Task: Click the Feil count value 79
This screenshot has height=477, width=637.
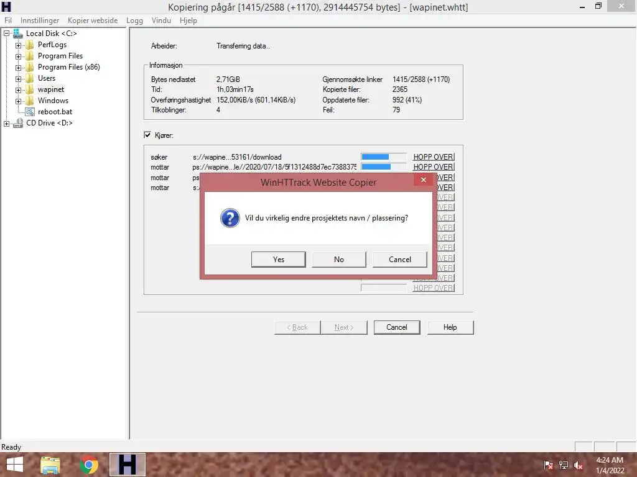Action: pos(396,110)
